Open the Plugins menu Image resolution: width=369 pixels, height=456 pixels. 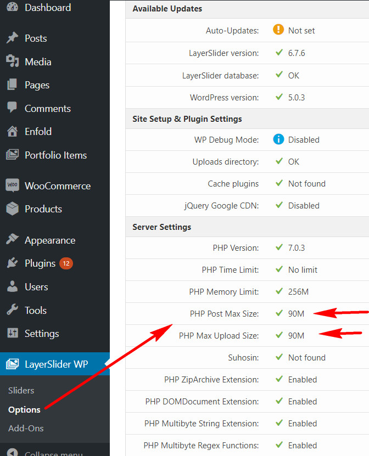click(40, 263)
